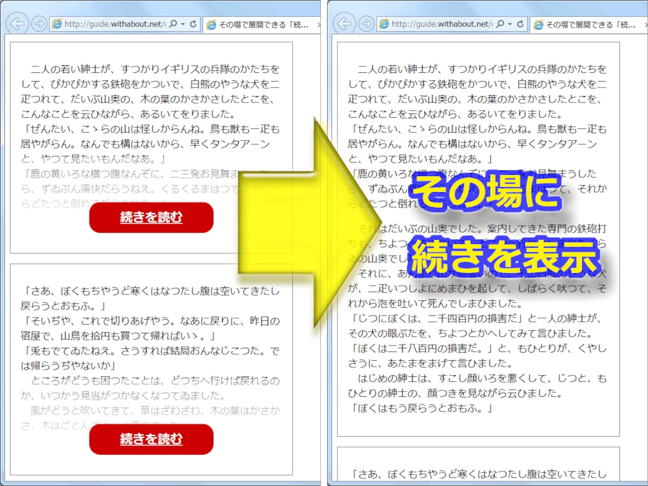Click the line 「二人の若い紳士が」 in the right window
This screenshot has width=648, height=486.
[482, 69]
